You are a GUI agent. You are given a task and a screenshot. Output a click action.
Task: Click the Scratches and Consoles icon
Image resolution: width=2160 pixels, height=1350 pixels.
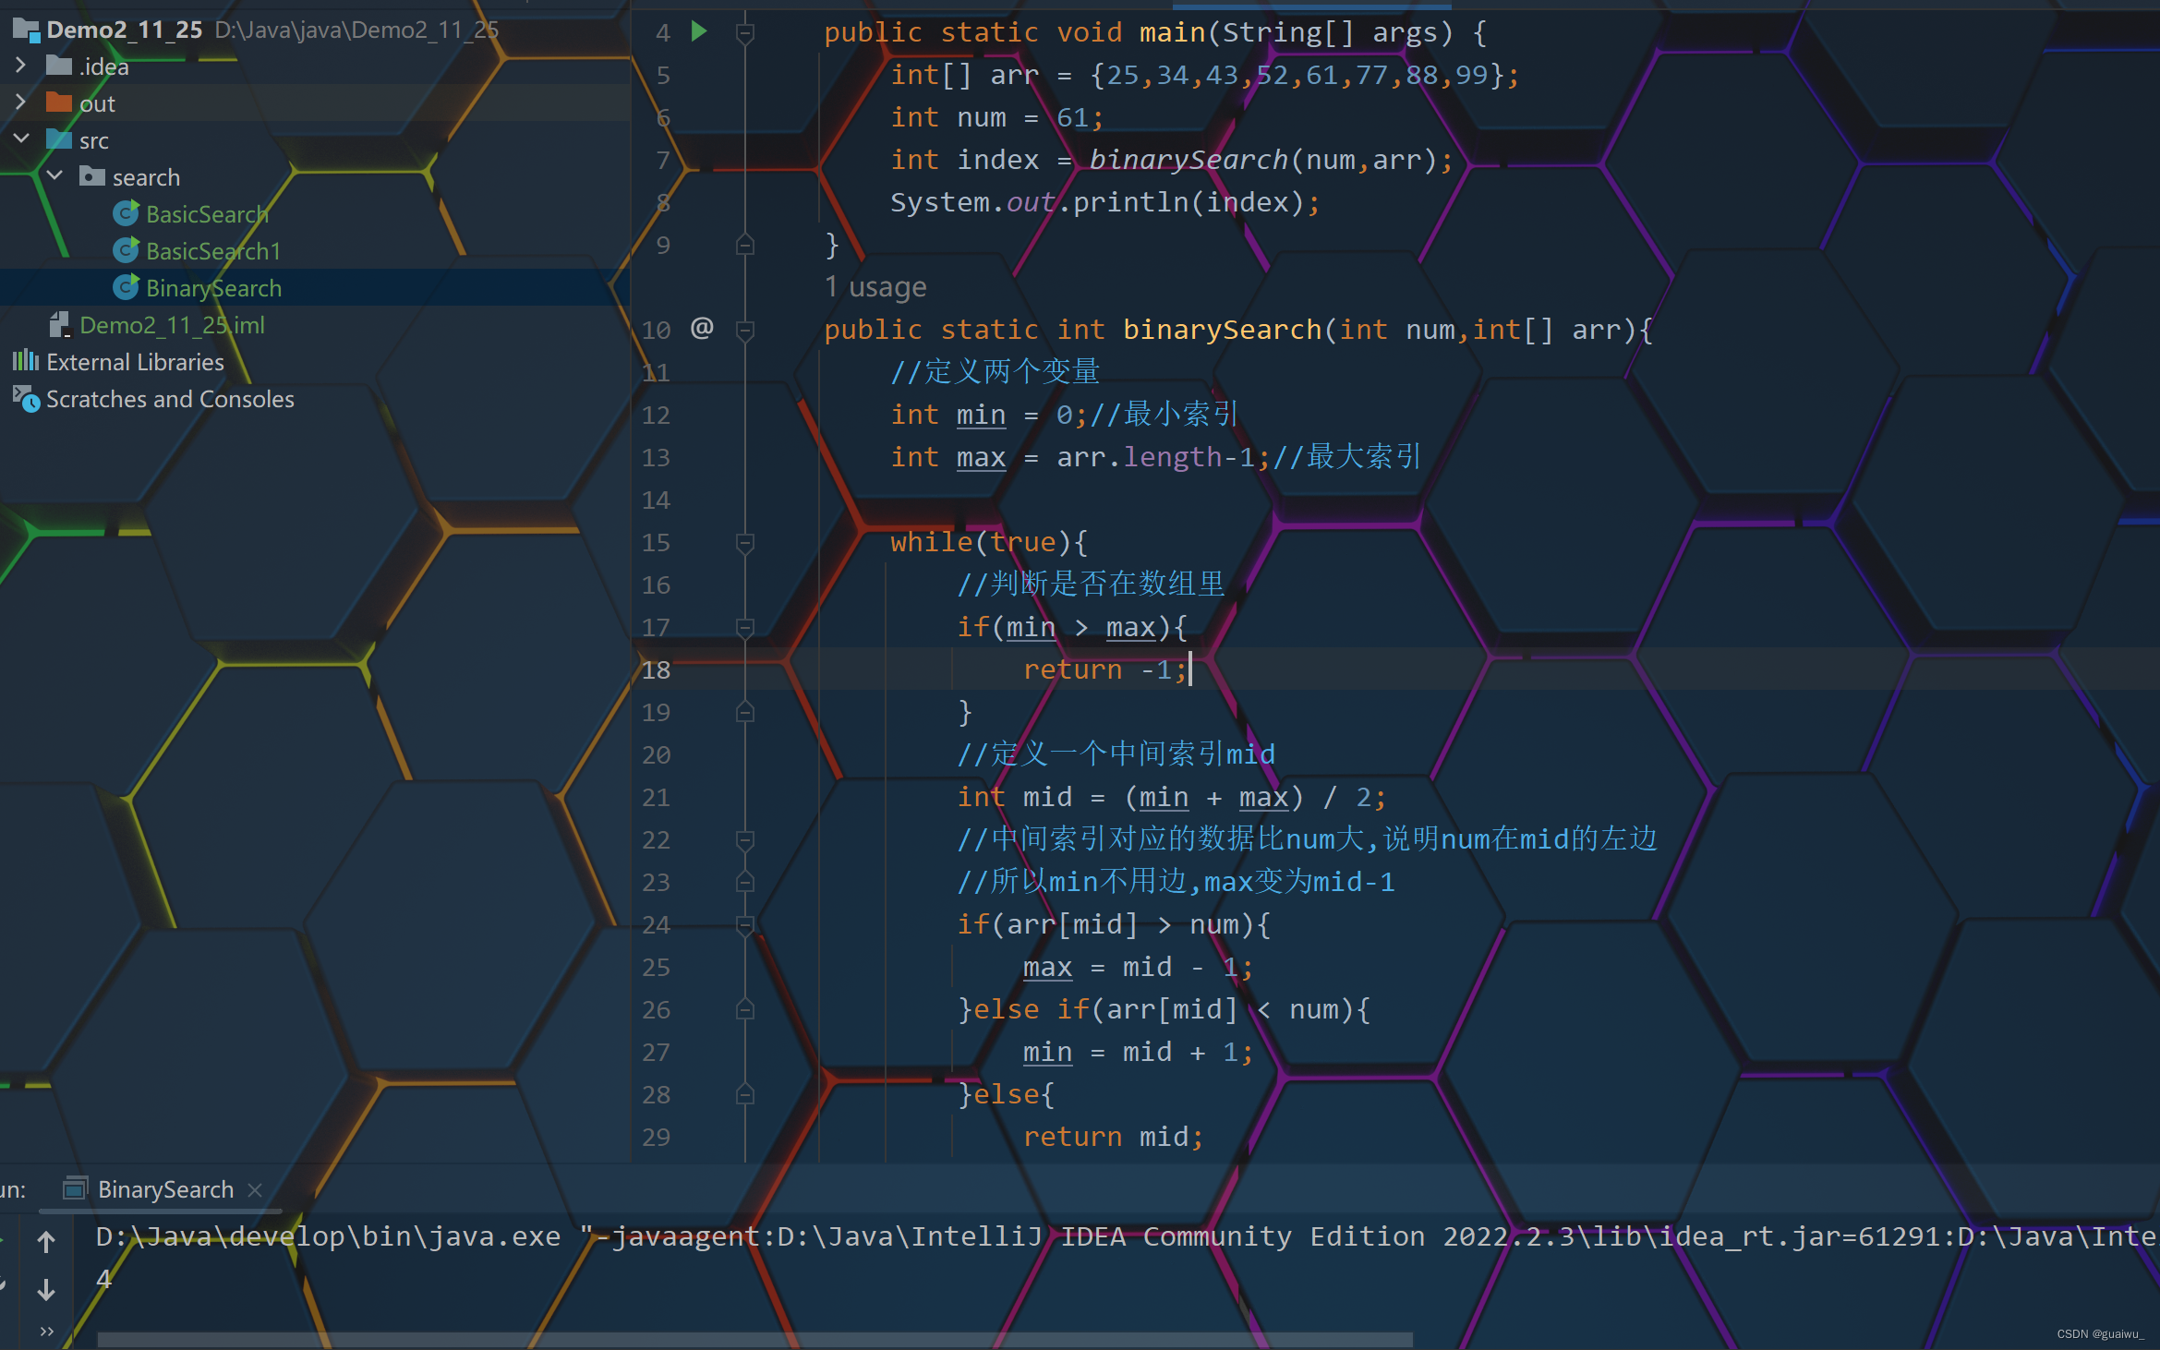pos(26,399)
